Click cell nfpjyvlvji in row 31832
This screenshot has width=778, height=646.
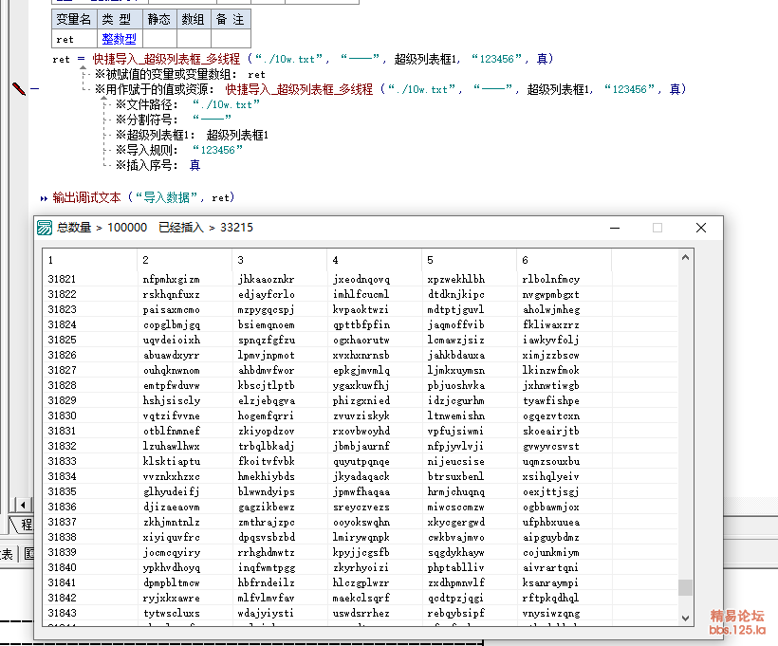455,446
